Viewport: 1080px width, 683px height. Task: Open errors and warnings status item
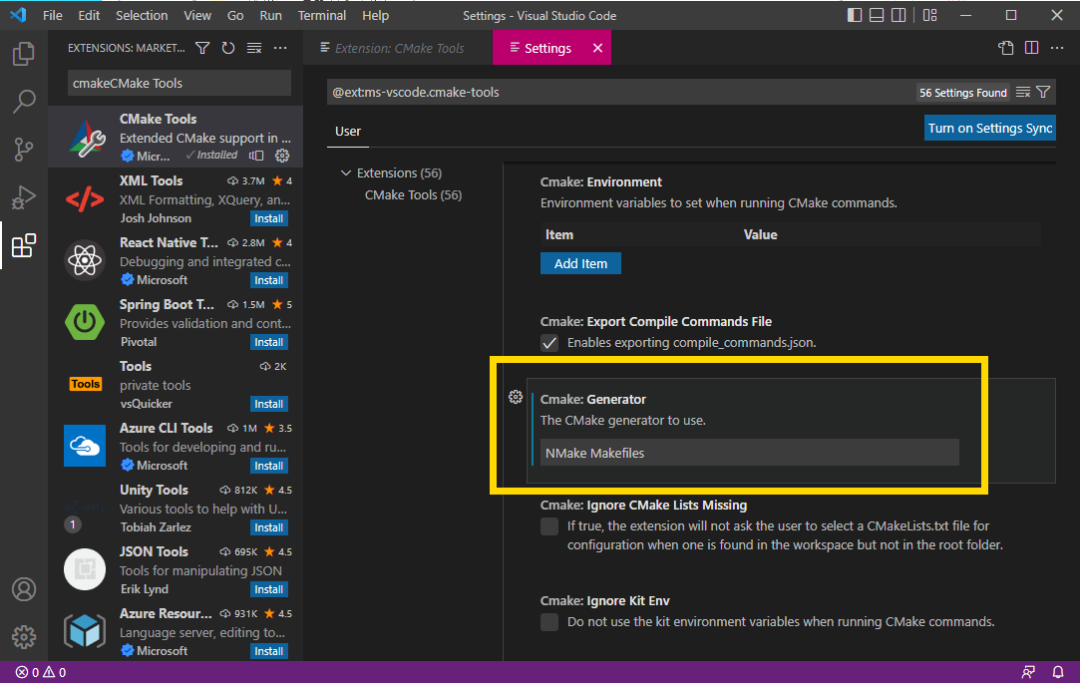[41, 672]
